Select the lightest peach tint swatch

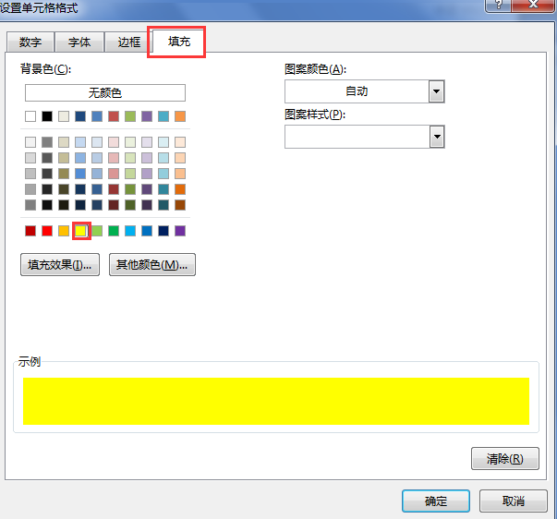[180, 142]
